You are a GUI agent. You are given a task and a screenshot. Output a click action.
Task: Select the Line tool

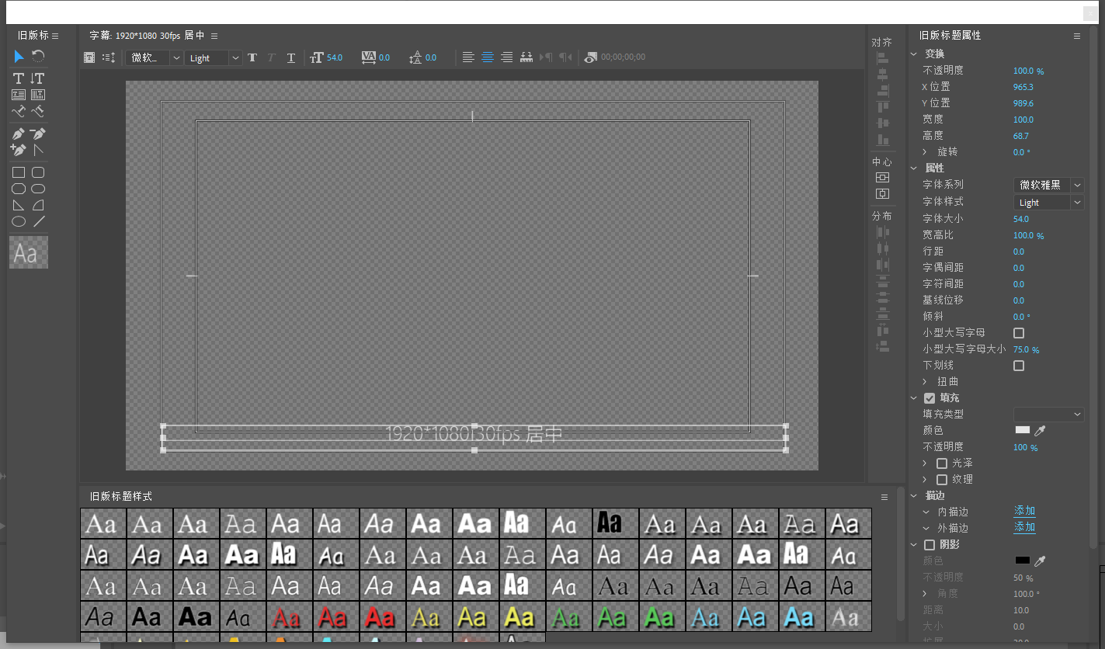[x=38, y=221]
